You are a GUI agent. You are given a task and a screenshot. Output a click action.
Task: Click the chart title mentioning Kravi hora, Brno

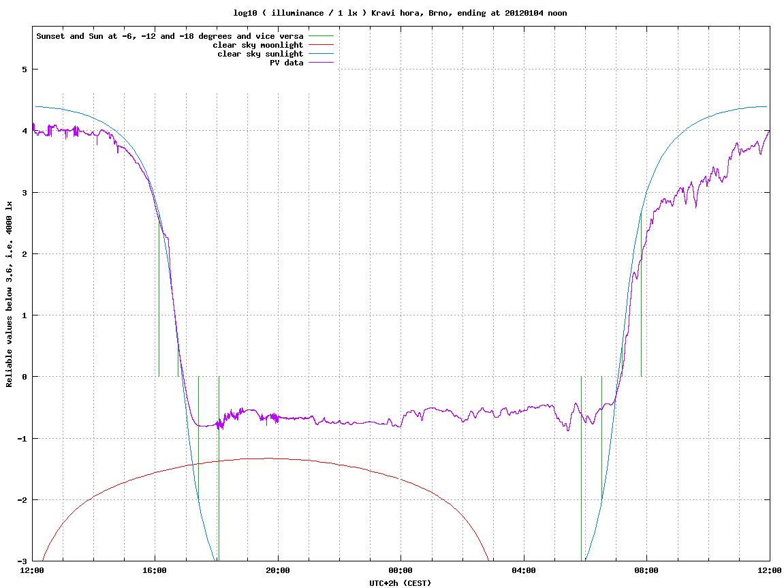coord(400,13)
